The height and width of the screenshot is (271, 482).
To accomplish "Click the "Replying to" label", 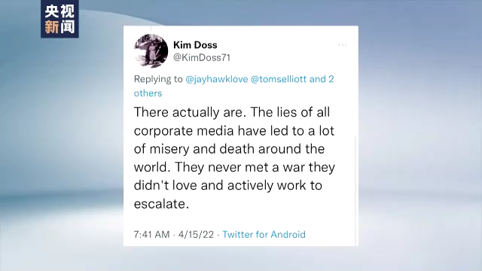I will tap(158, 79).
